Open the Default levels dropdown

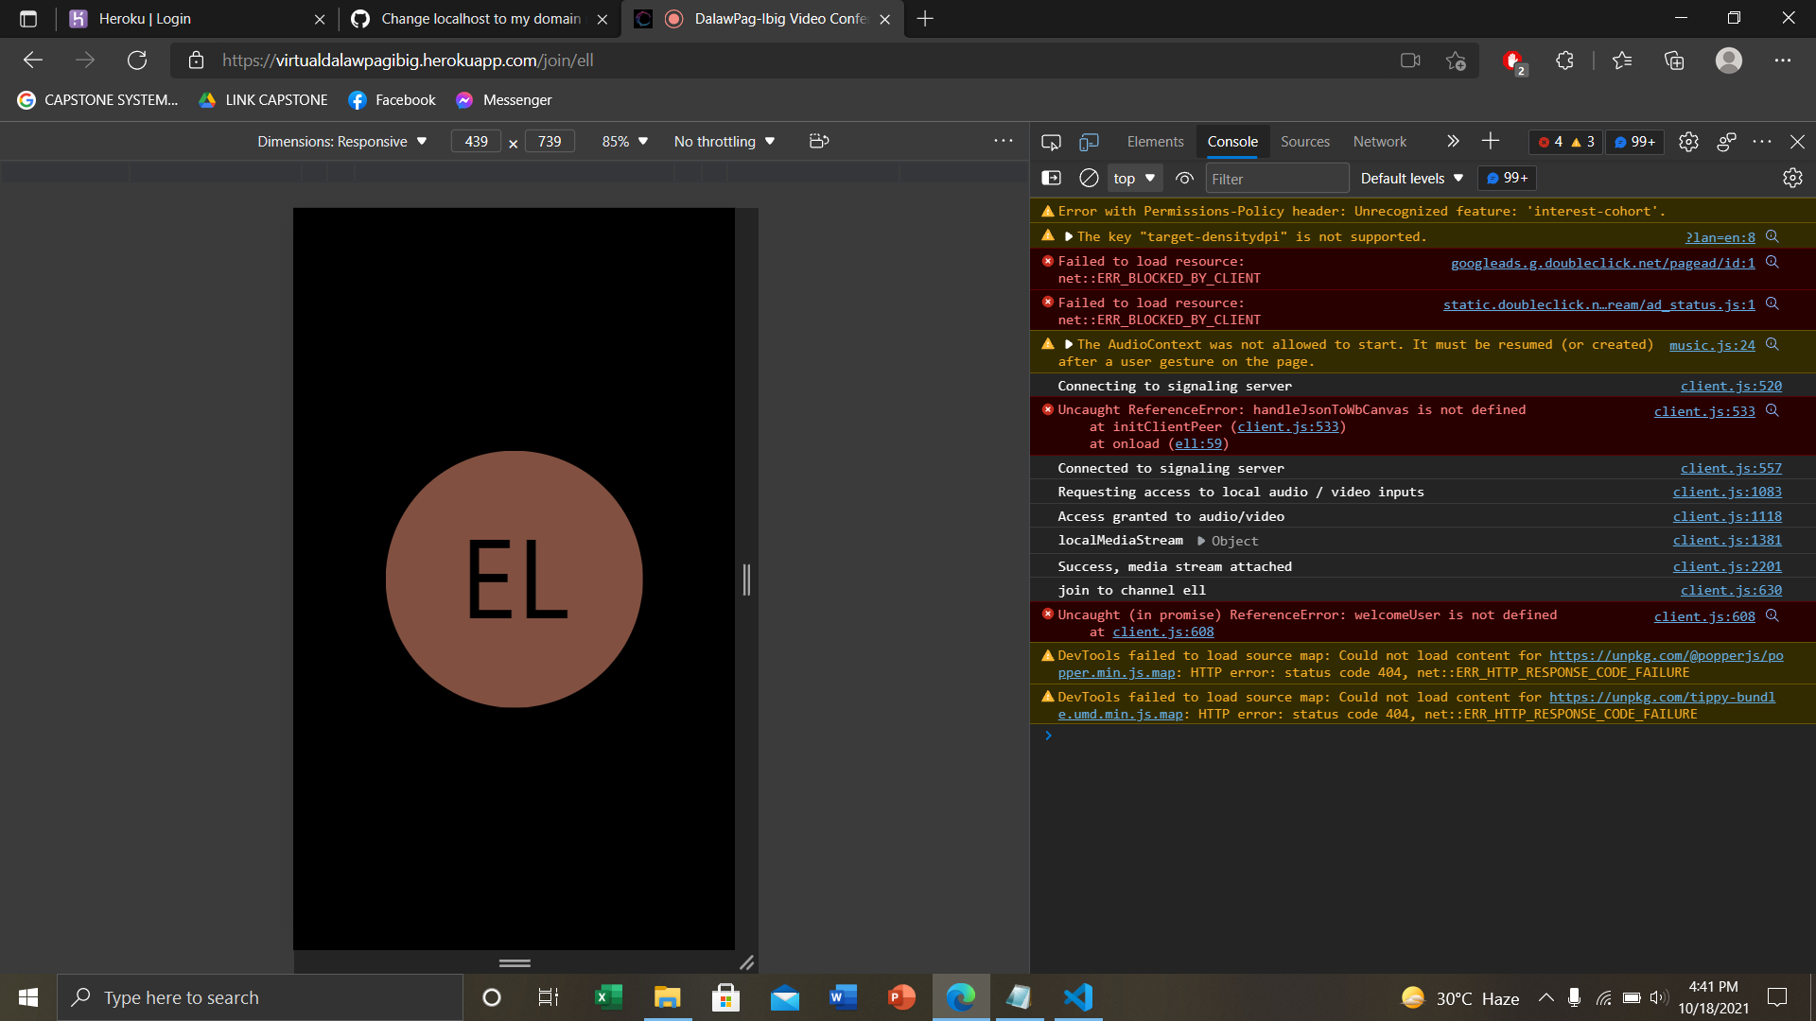1411,178
